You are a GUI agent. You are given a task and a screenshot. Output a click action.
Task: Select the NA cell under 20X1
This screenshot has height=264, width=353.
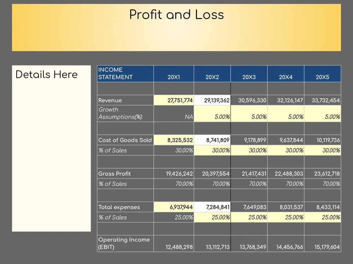(189, 117)
